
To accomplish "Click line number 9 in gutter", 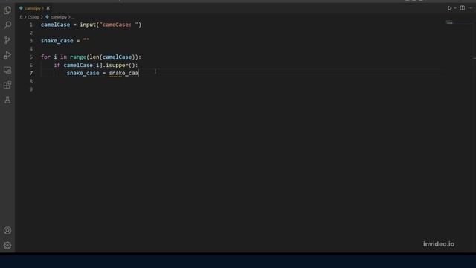I will point(31,89).
